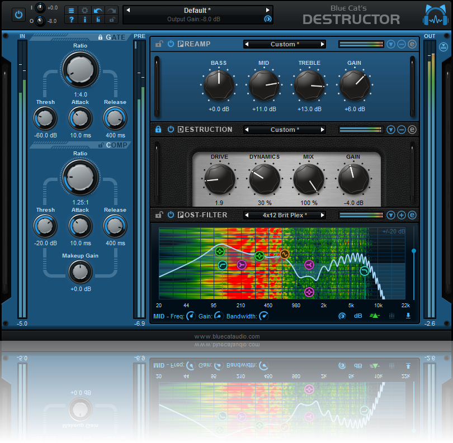Expand POST-FILTER section with plus icon
Screen dimensions: 453x443
[x=402, y=215]
